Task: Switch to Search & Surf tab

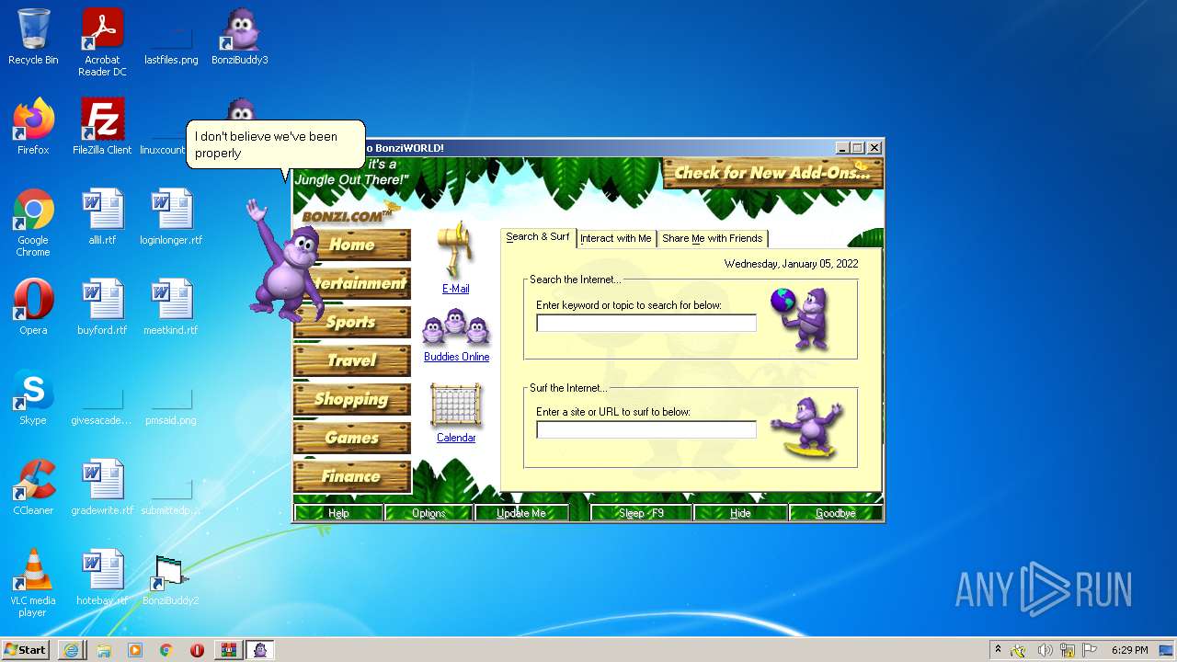Action: coord(538,237)
